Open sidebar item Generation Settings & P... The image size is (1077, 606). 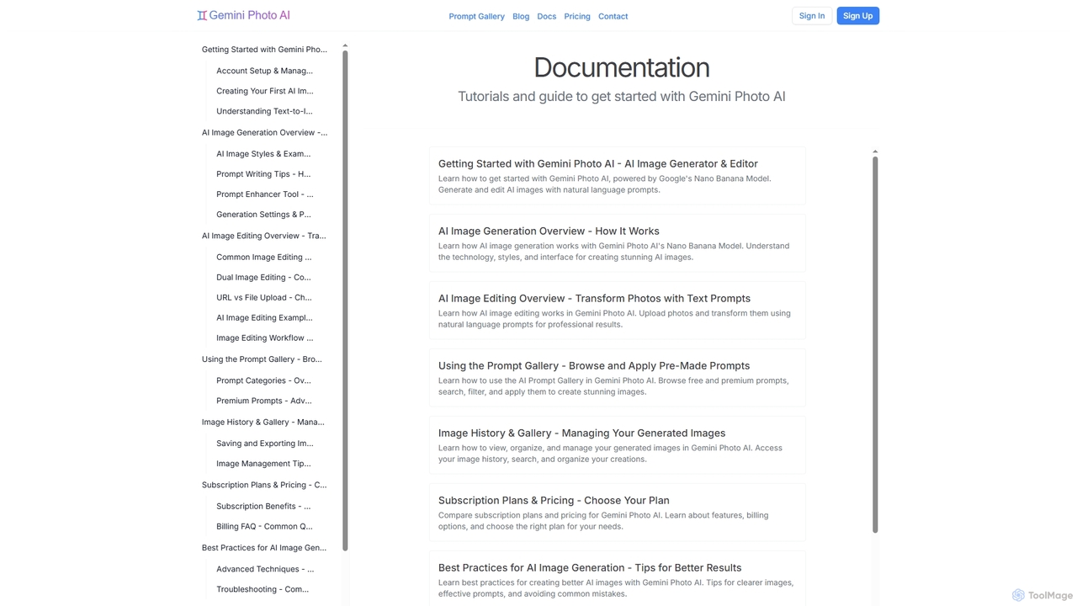(x=263, y=215)
